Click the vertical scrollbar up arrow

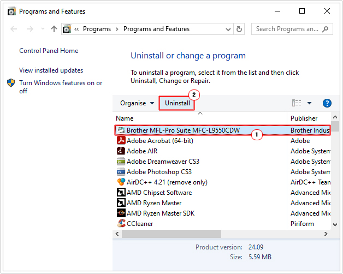pyautogui.click(x=335, y=117)
